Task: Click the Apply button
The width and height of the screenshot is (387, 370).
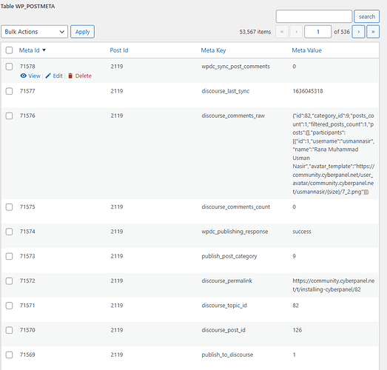Action: click(82, 32)
